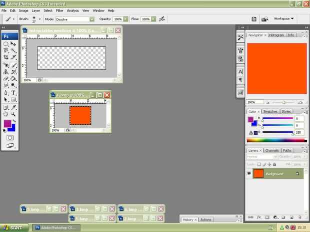Select the Healing Brush tool
The height and width of the screenshot is (232, 310).
point(6,65)
